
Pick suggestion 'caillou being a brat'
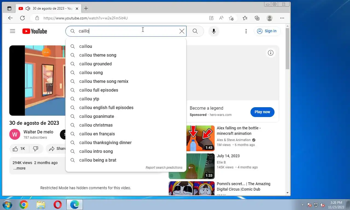[126, 160]
